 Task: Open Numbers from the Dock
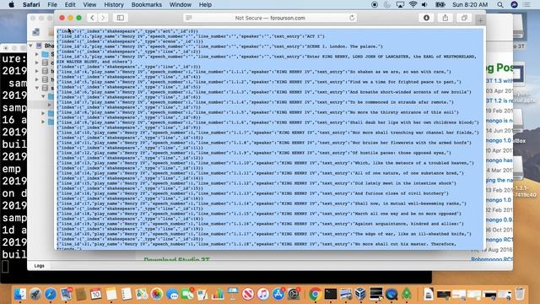tap(218, 294)
